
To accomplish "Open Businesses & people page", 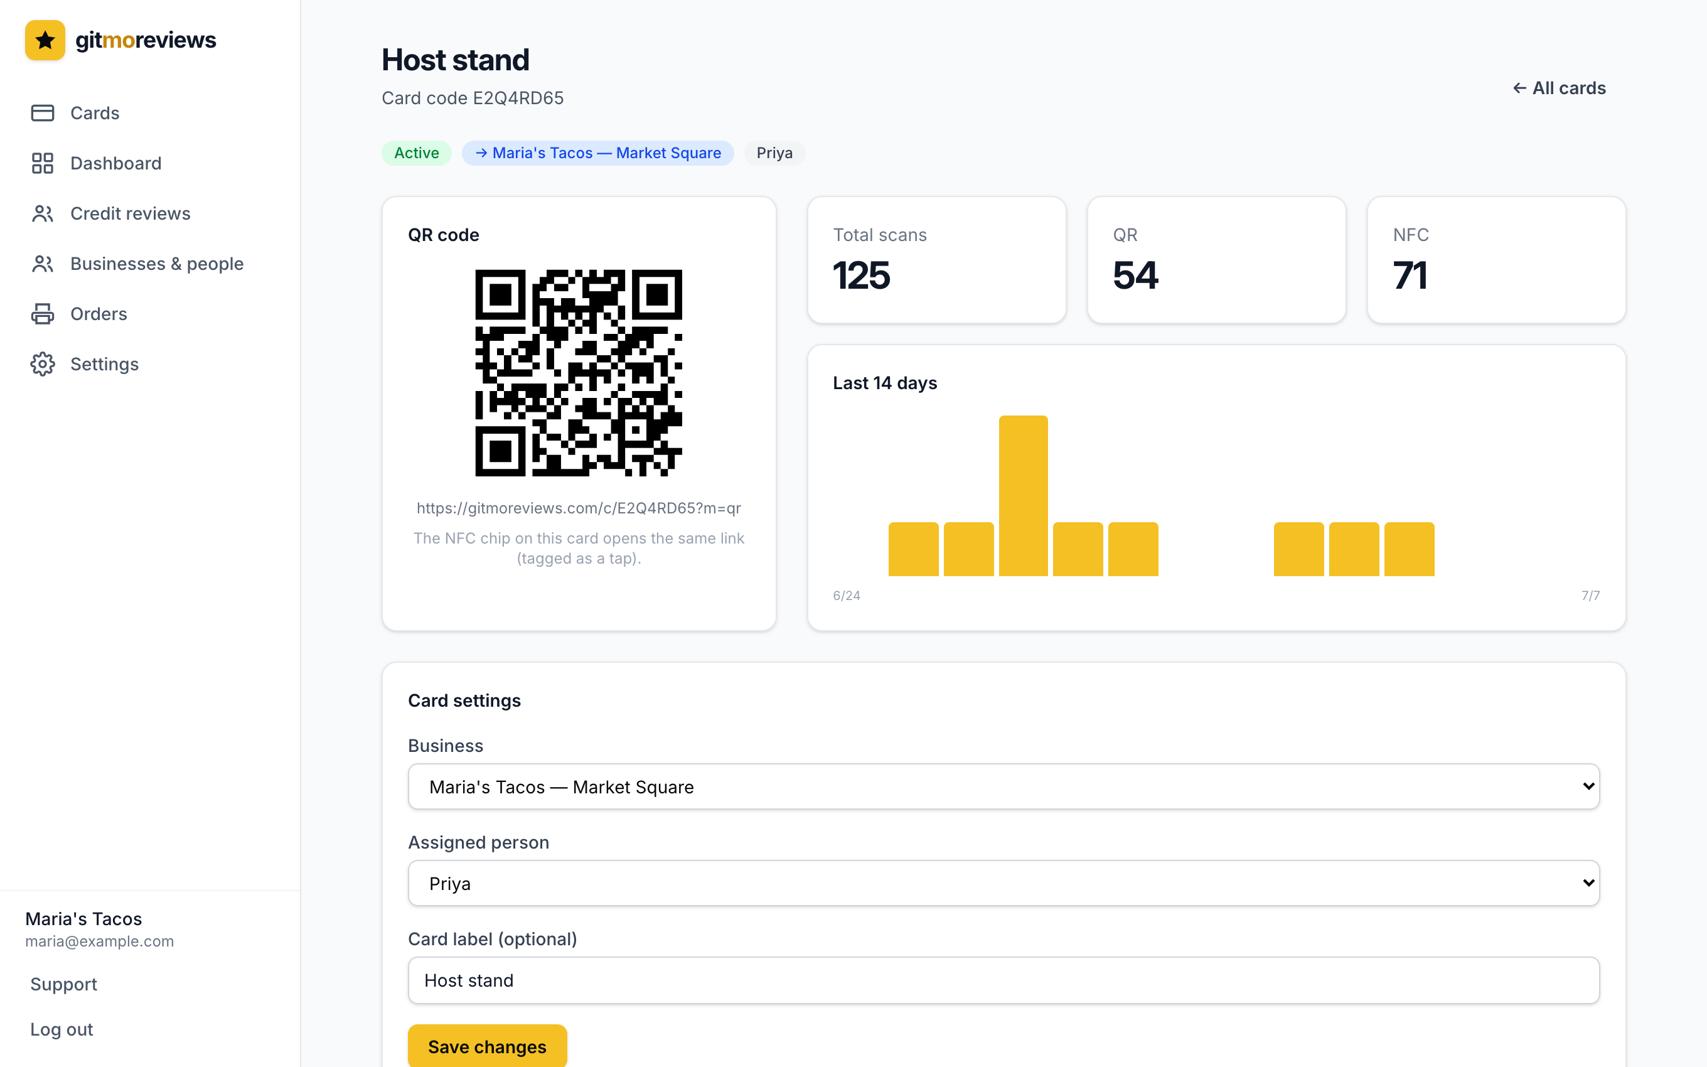I will click(x=150, y=264).
